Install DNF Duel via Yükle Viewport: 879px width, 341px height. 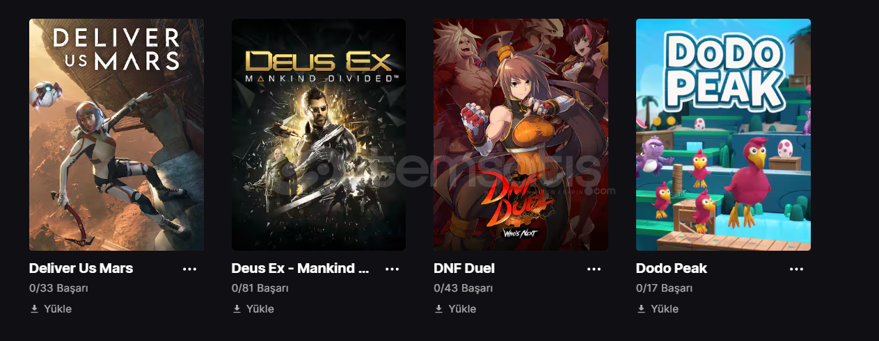pos(455,309)
